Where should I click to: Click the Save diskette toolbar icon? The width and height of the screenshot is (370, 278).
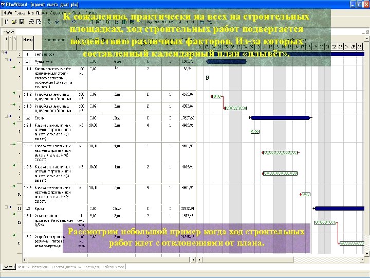tap(22, 22)
